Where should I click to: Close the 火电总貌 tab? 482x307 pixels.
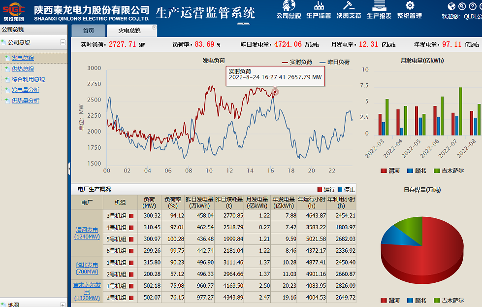tap(154, 28)
